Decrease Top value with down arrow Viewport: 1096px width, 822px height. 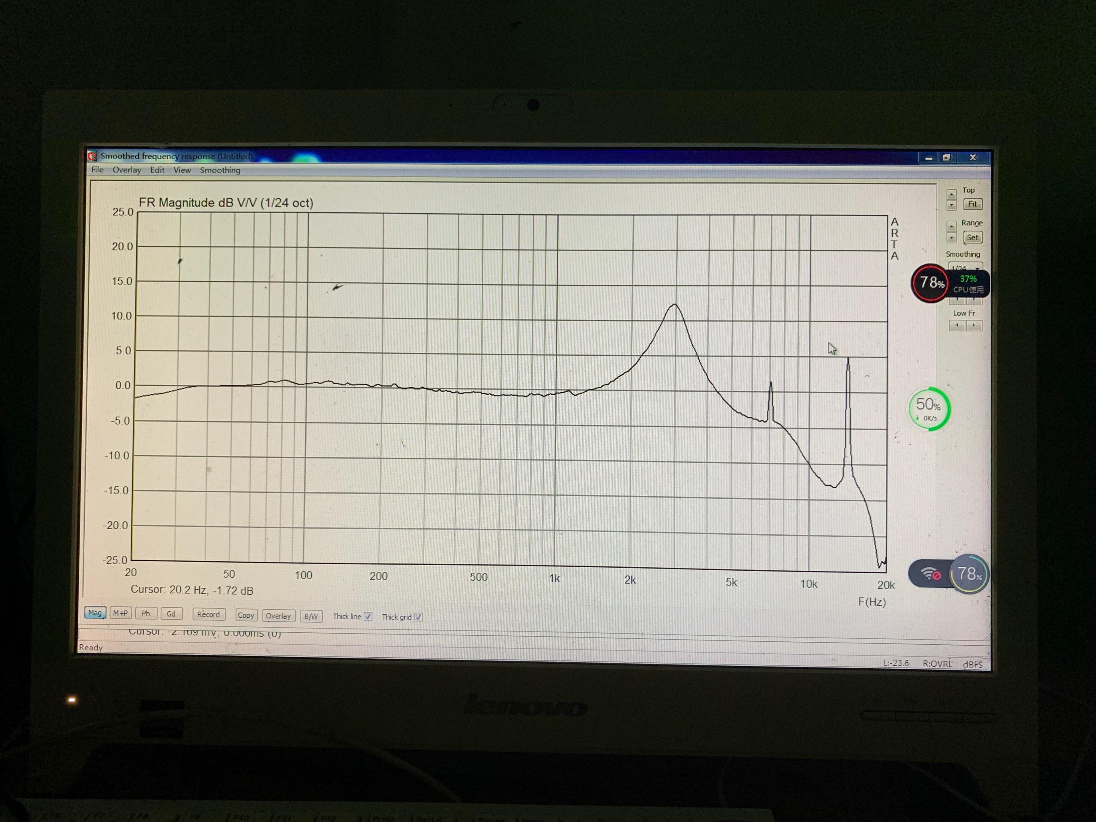[951, 205]
